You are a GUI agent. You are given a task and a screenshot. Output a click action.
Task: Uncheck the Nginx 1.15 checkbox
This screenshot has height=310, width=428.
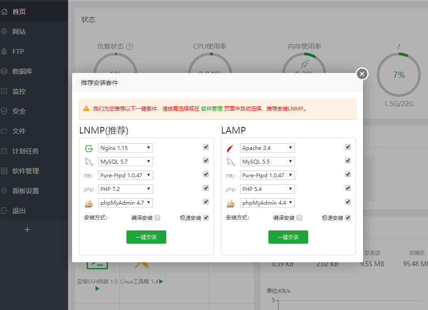pyautogui.click(x=206, y=147)
